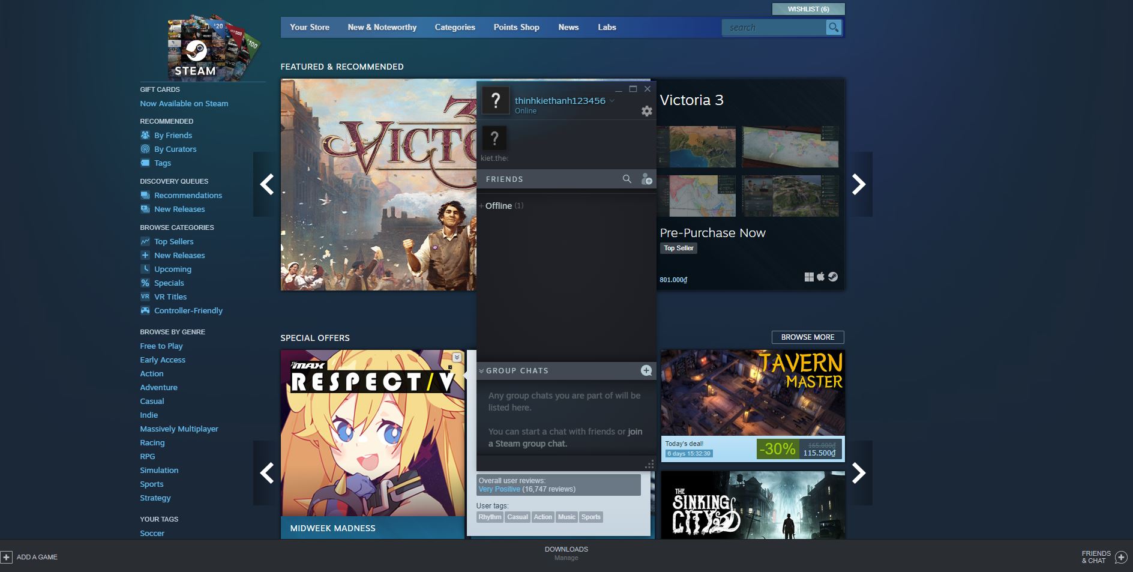The image size is (1133, 572).
Task: Expand the Offline friends group
Action: [481, 206]
